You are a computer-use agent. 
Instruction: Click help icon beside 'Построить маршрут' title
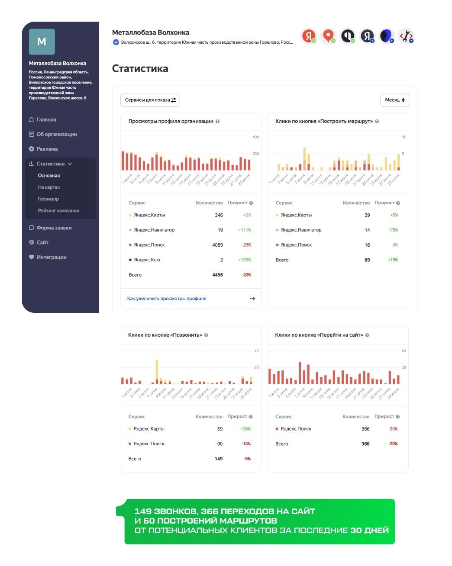coord(377,122)
